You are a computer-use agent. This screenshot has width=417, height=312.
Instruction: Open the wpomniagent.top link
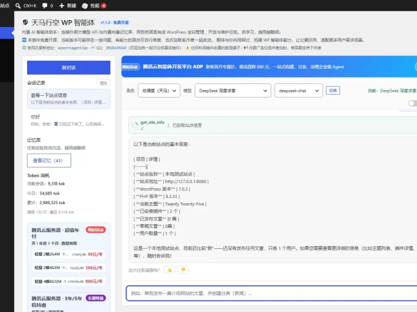click(72, 48)
